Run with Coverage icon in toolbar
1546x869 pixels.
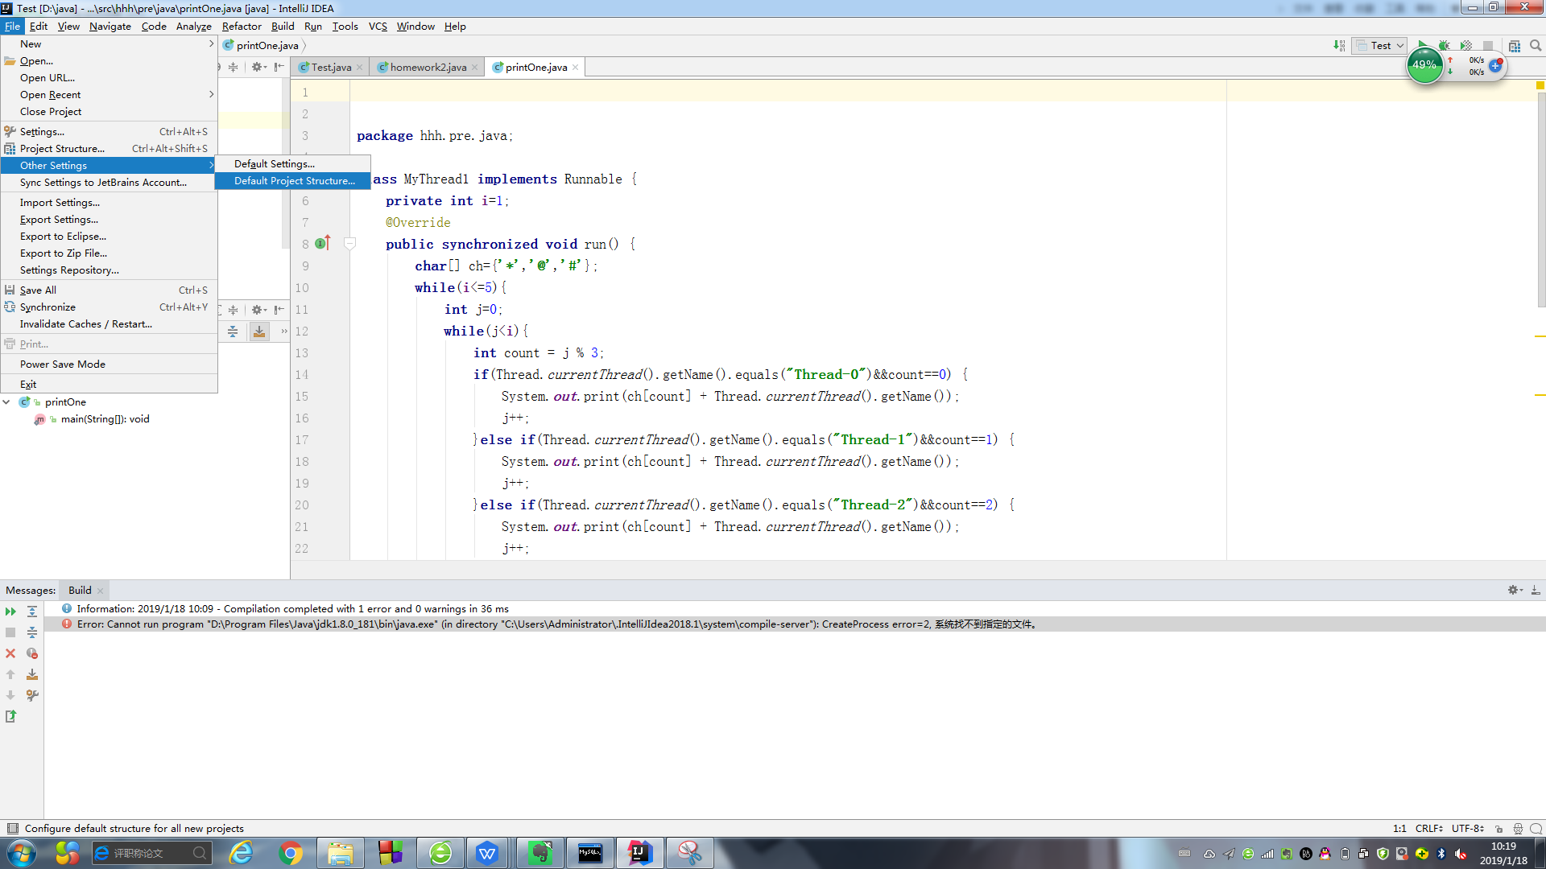click(x=1466, y=46)
